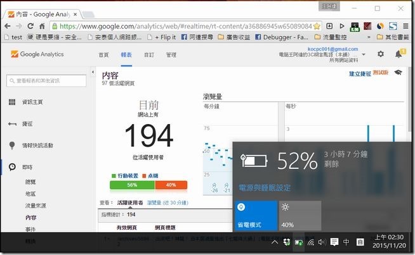Bookmark this page with star icon
This screenshot has height=255, width=415.
317,26
